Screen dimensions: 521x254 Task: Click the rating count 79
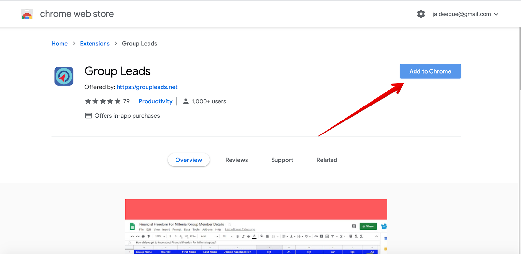pyautogui.click(x=126, y=101)
